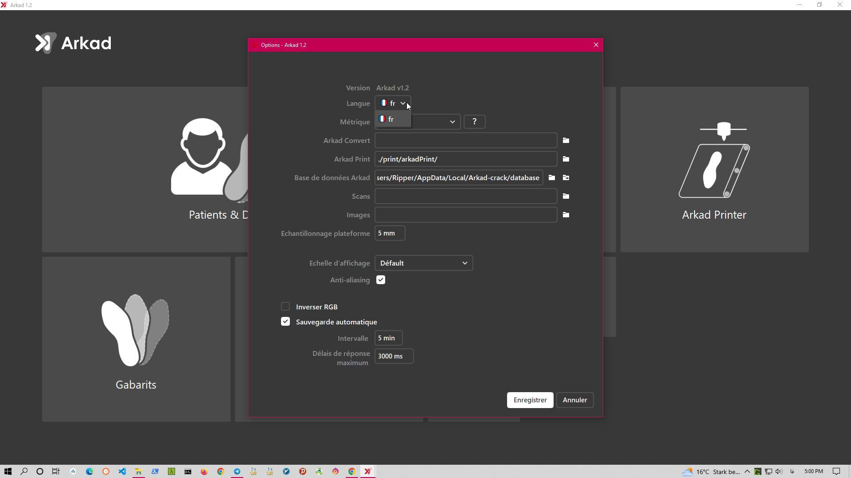Open Command Prompt from taskbar
This screenshot has width=851, height=478.
tap(188, 471)
